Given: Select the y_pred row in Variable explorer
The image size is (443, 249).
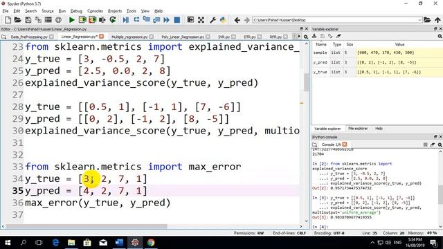Looking at the screenshot, I should click(377, 62).
